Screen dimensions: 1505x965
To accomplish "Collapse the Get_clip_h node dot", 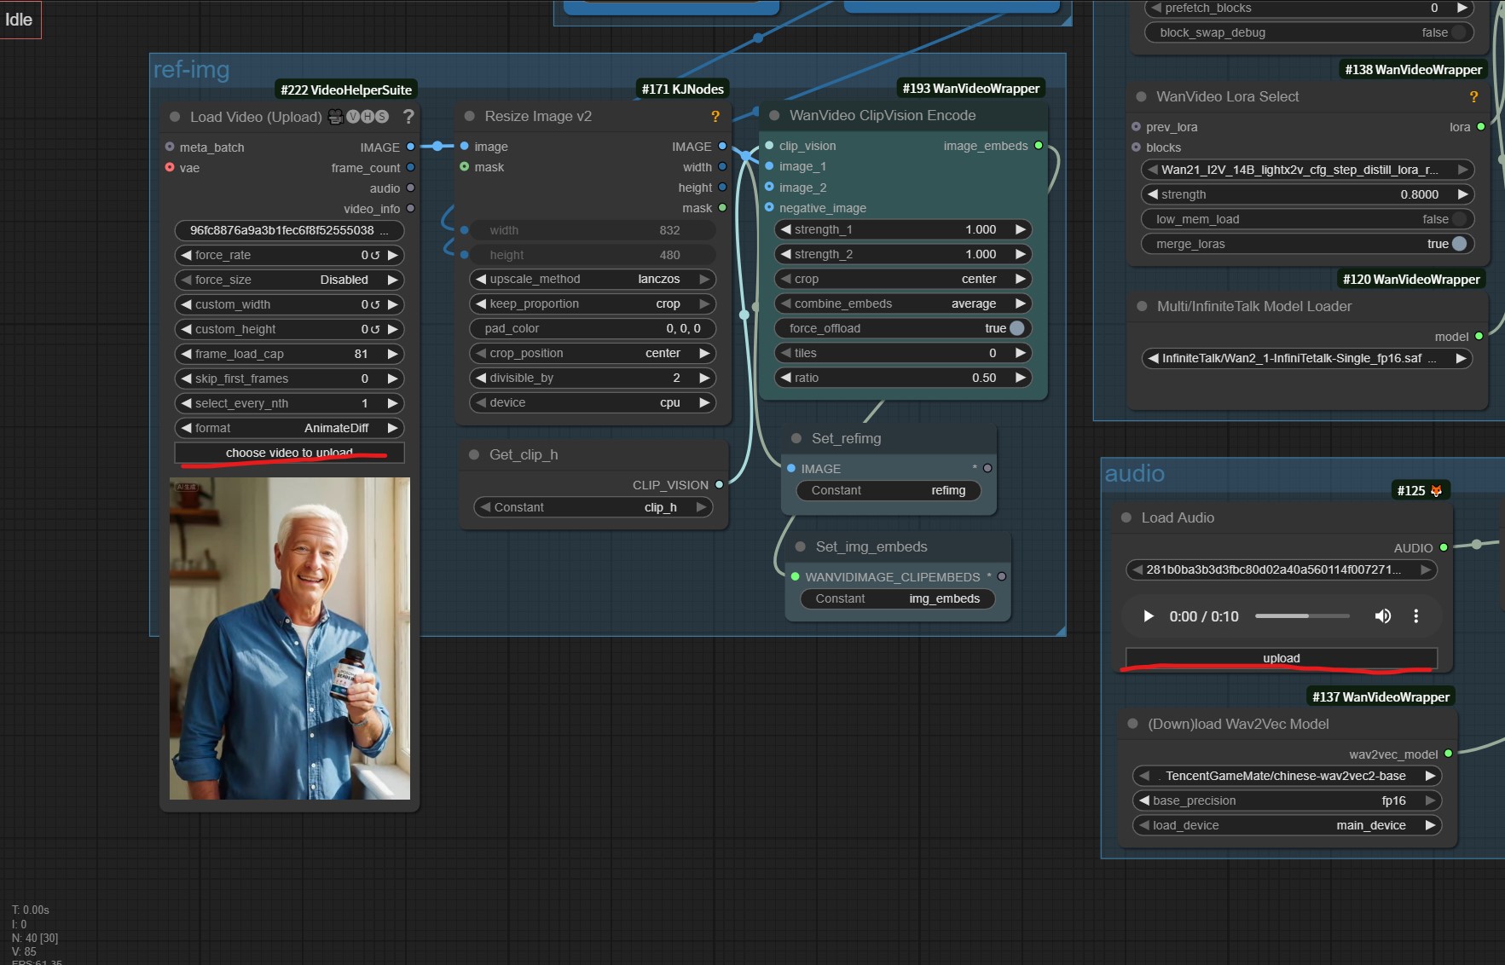I will 474,454.
